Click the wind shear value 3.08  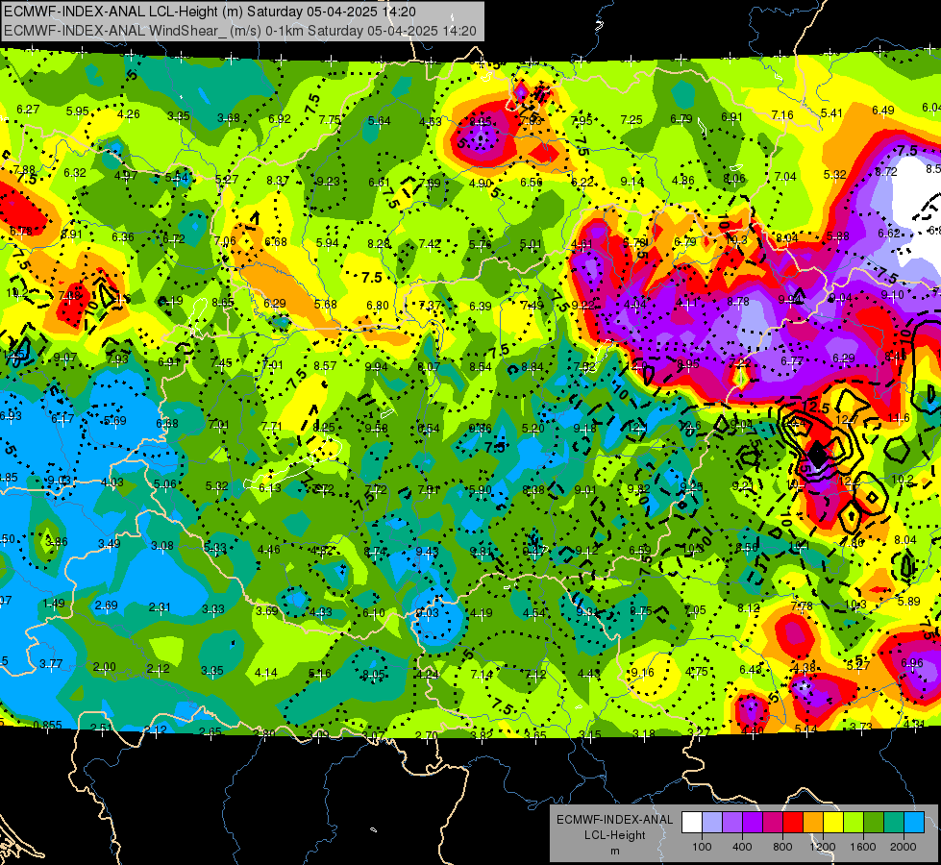162,546
